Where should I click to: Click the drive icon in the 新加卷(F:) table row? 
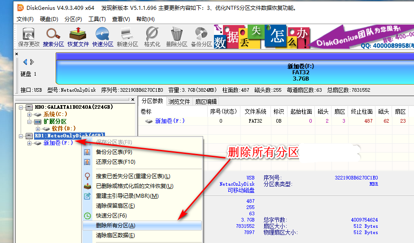149,121
